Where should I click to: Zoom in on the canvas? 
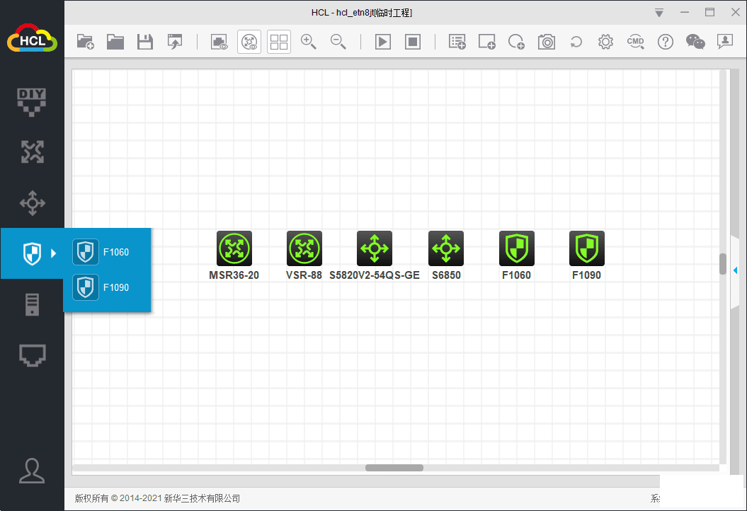[308, 42]
